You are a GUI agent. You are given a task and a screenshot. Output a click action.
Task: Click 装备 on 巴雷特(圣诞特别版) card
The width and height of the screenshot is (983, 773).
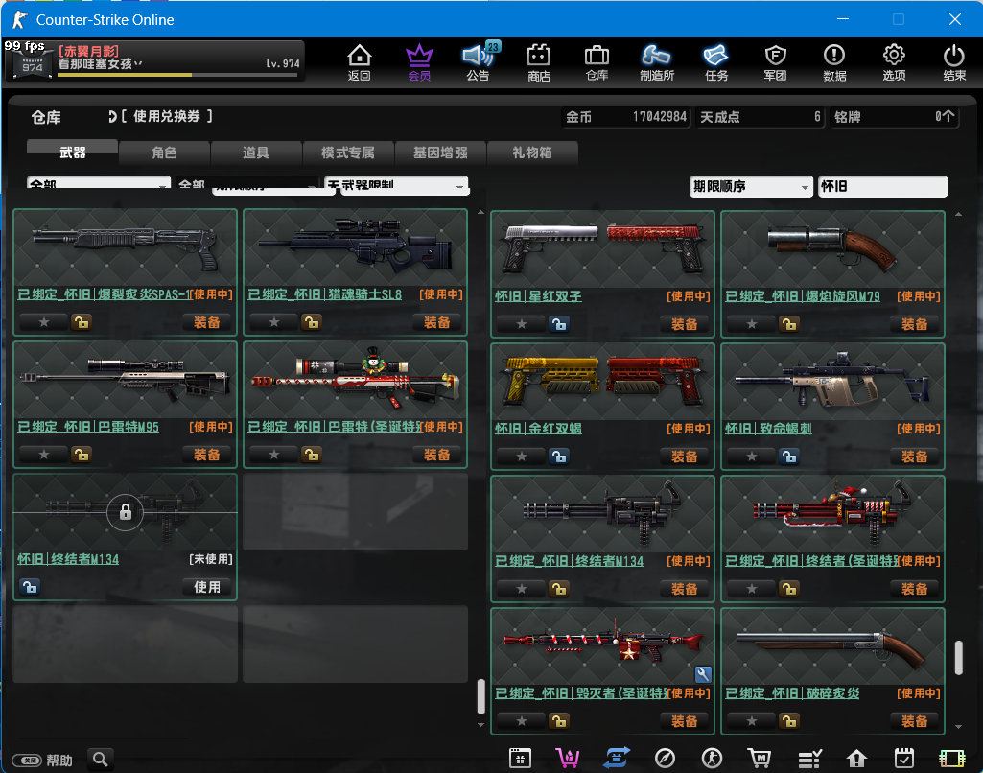point(437,455)
